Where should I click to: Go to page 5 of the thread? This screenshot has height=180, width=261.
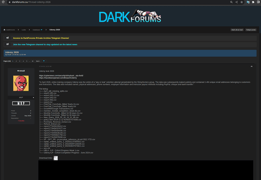(27, 61)
